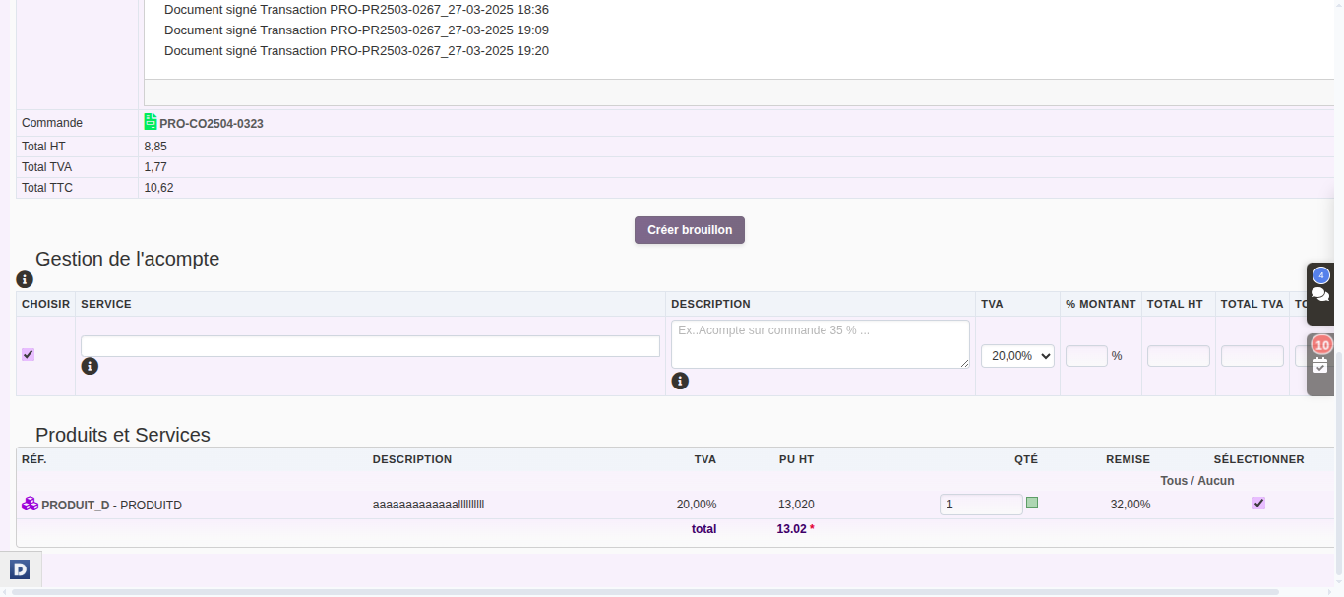This screenshot has height=597, width=1344.
Task: Click the Dolibarr D logo at bottom left
Action: pos(20,568)
